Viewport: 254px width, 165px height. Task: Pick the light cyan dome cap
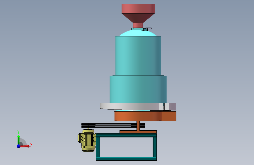138,33
